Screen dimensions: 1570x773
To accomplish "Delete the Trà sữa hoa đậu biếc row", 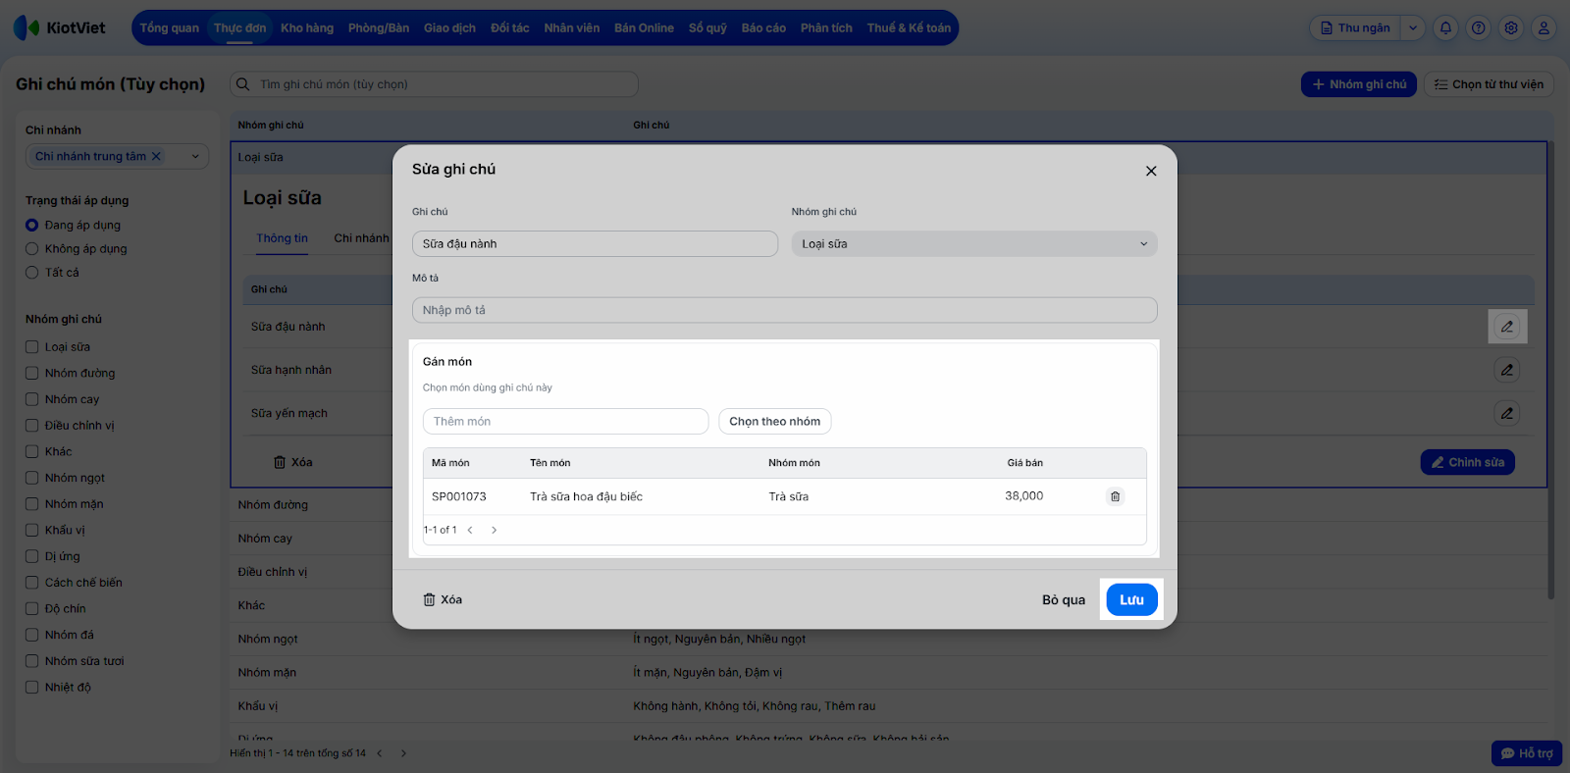I will pyautogui.click(x=1115, y=496).
